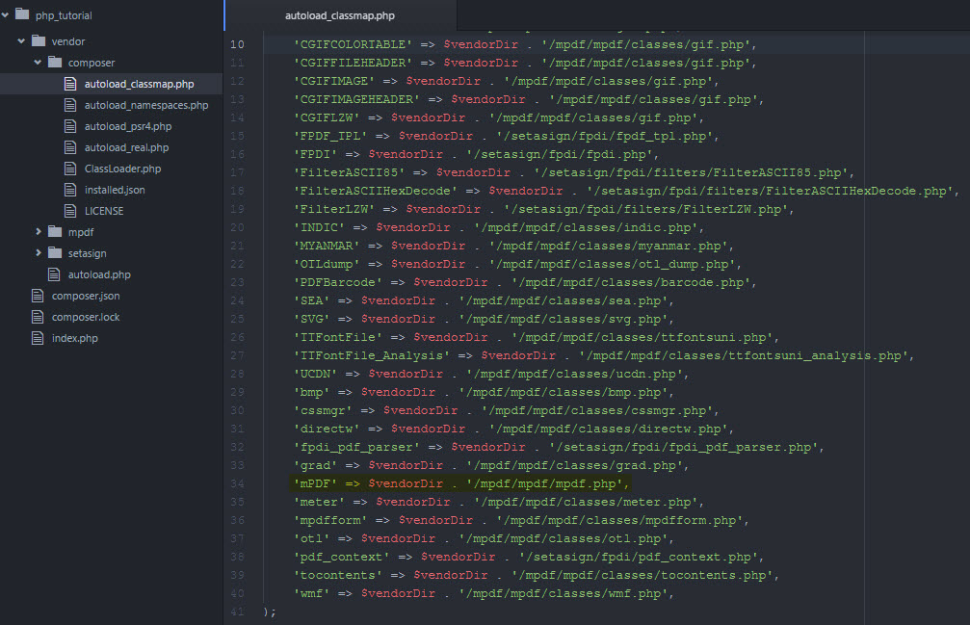970x625 pixels.
Task: Expand the mpdf folder chevron
Action: pos(38,232)
